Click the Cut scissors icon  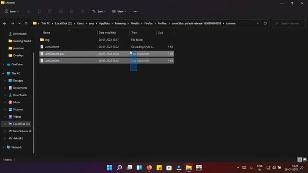(28, 12)
